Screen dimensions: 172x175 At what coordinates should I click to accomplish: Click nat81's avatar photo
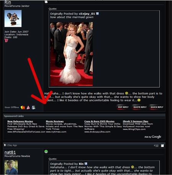click(11, 167)
